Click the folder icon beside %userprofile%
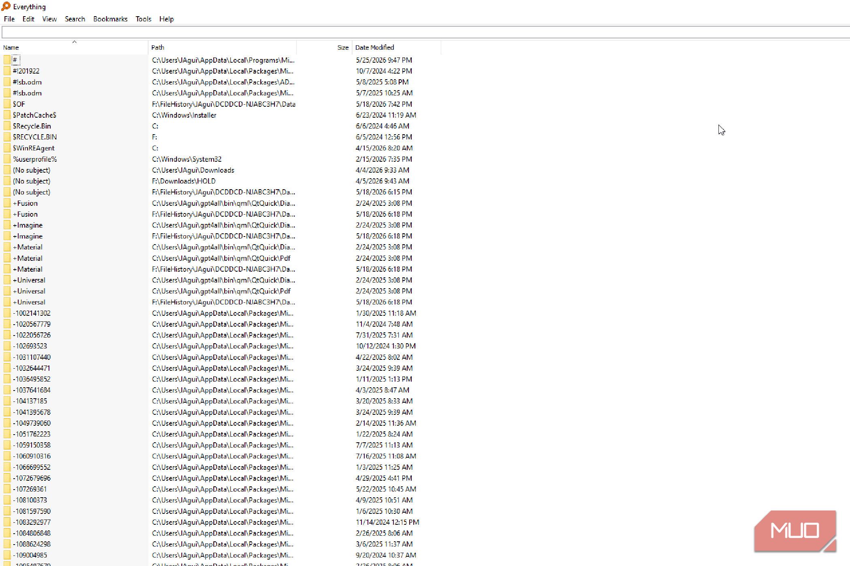 (7, 159)
